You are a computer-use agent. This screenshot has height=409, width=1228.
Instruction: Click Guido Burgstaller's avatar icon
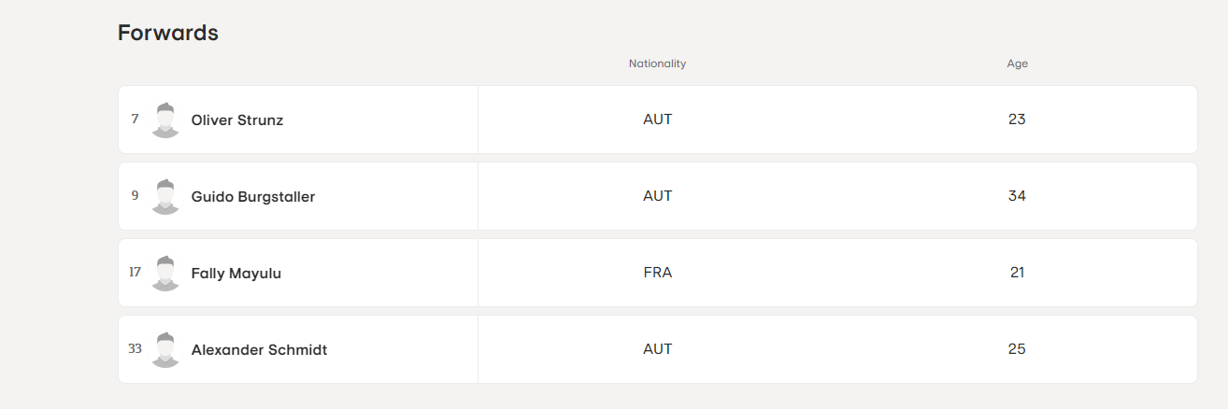165,196
